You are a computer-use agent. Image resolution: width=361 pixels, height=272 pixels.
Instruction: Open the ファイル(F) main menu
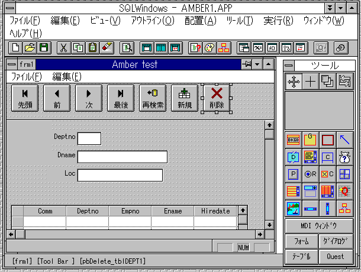(25, 21)
